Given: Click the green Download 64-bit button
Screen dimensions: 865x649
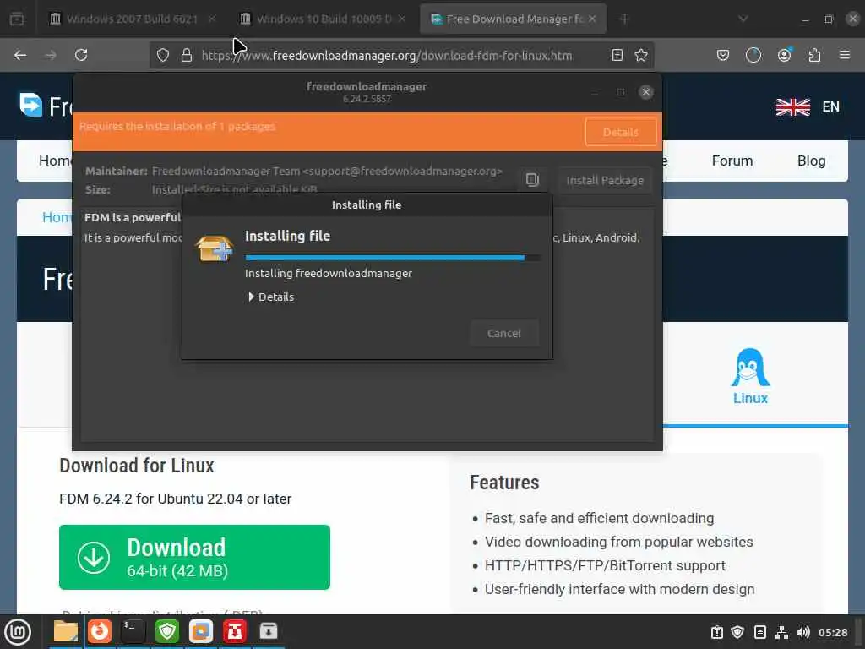Looking at the screenshot, I should pyautogui.click(x=194, y=557).
